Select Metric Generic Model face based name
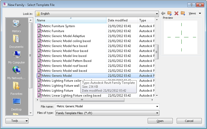The width and height of the screenshot is (207, 129). coord(65,46)
